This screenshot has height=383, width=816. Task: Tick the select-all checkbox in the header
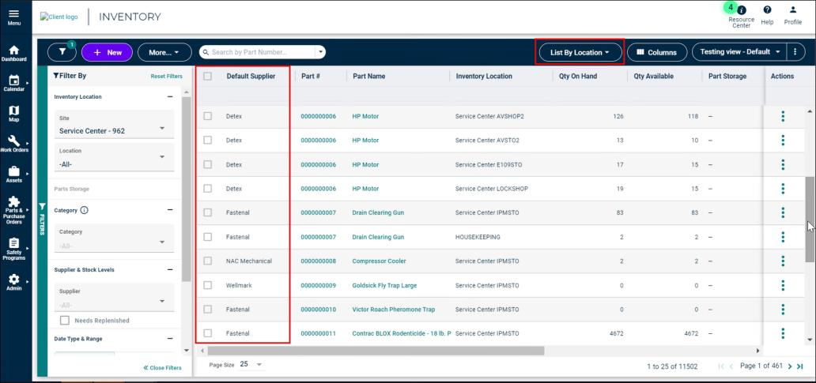tap(208, 76)
